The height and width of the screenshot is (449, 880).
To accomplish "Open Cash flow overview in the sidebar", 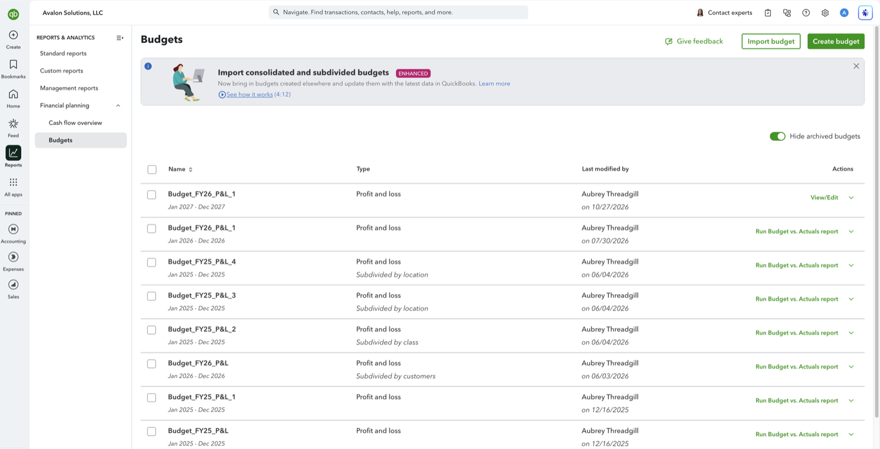I will [76, 123].
